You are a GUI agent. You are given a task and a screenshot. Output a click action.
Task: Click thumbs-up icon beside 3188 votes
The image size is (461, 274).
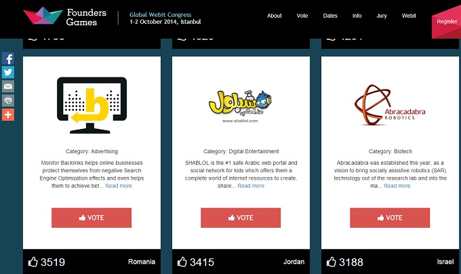click(x=331, y=262)
